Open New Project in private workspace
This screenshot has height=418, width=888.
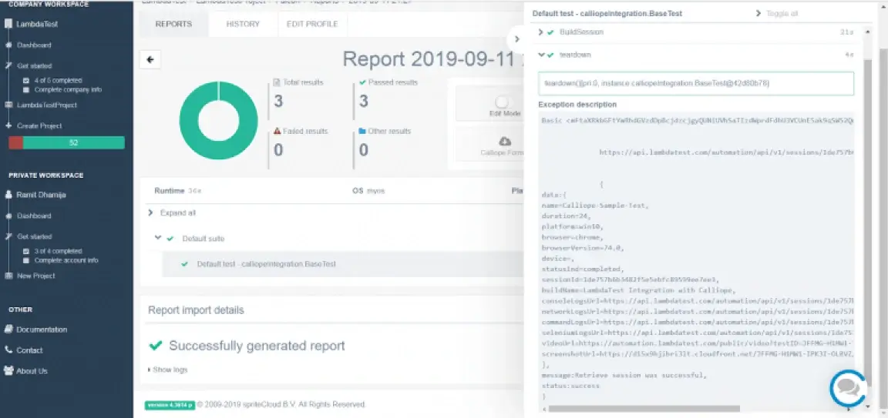tap(31, 276)
